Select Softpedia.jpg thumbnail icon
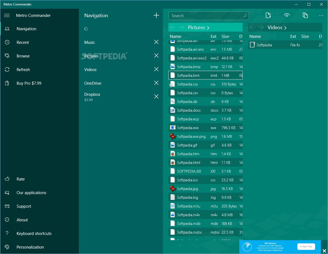The width and height of the screenshot is (328, 254). click(172, 188)
